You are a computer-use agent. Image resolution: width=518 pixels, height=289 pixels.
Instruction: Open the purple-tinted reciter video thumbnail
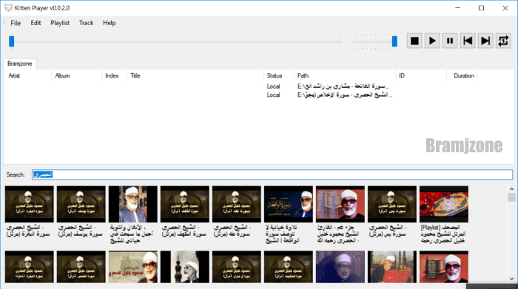click(x=340, y=267)
